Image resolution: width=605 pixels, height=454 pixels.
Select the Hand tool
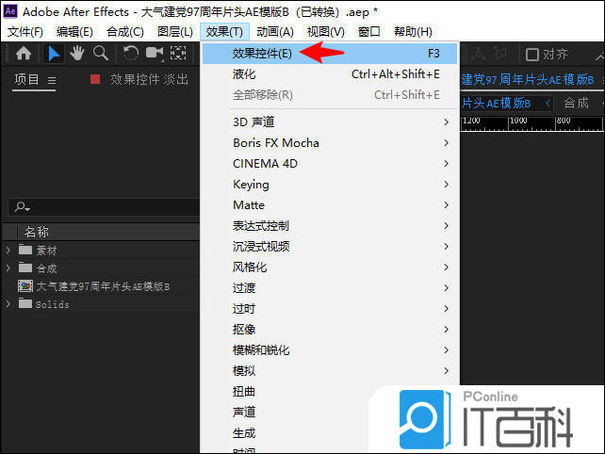tap(76, 54)
